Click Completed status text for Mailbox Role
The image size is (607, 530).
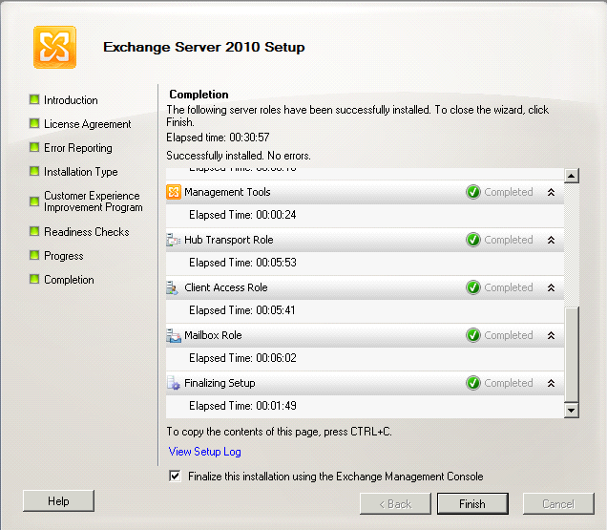(509, 335)
